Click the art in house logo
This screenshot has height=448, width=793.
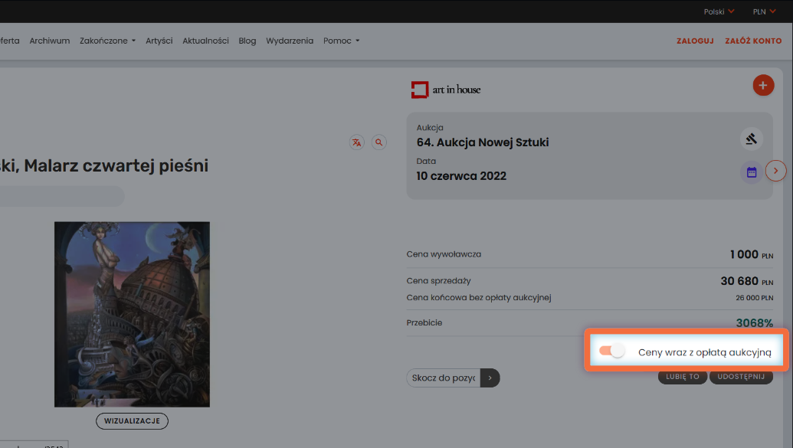coord(446,90)
